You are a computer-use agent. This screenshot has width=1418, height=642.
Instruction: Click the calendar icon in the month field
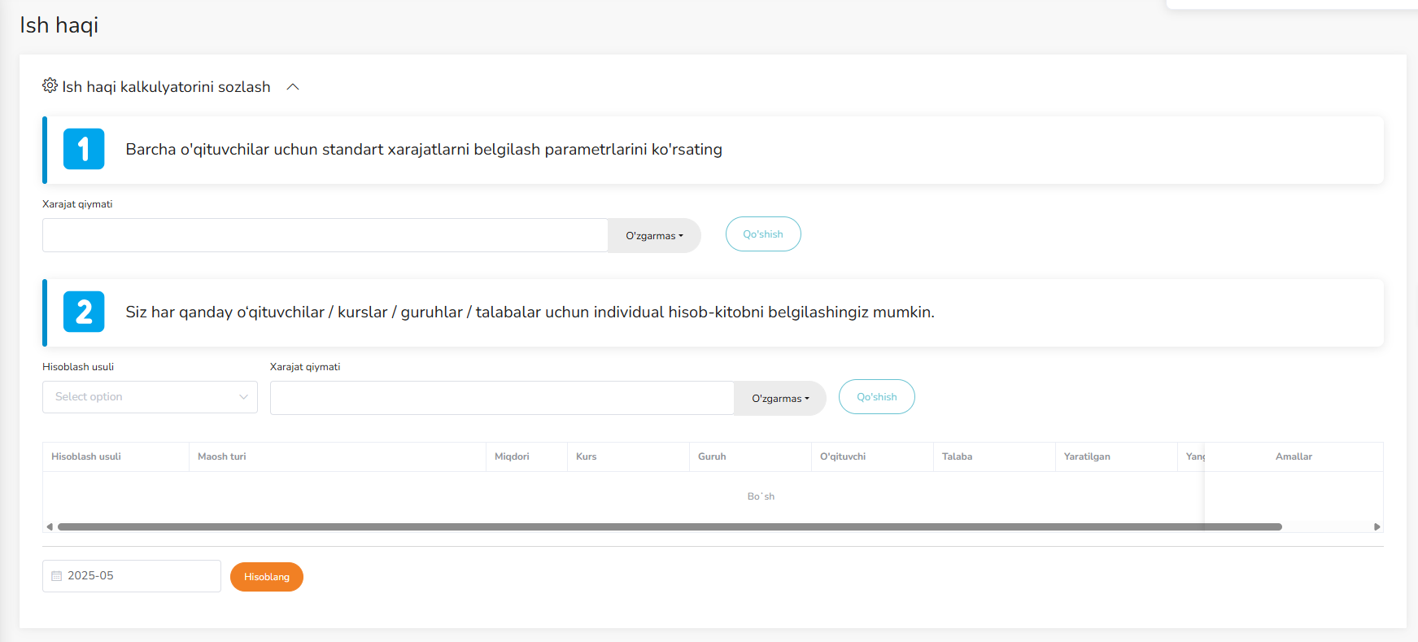(x=57, y=576)
